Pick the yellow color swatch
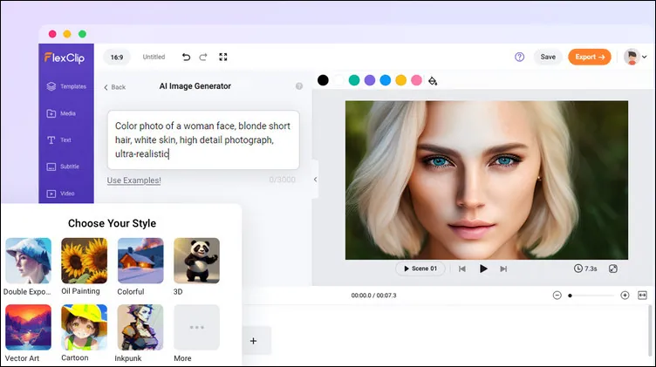 point(400,80)
